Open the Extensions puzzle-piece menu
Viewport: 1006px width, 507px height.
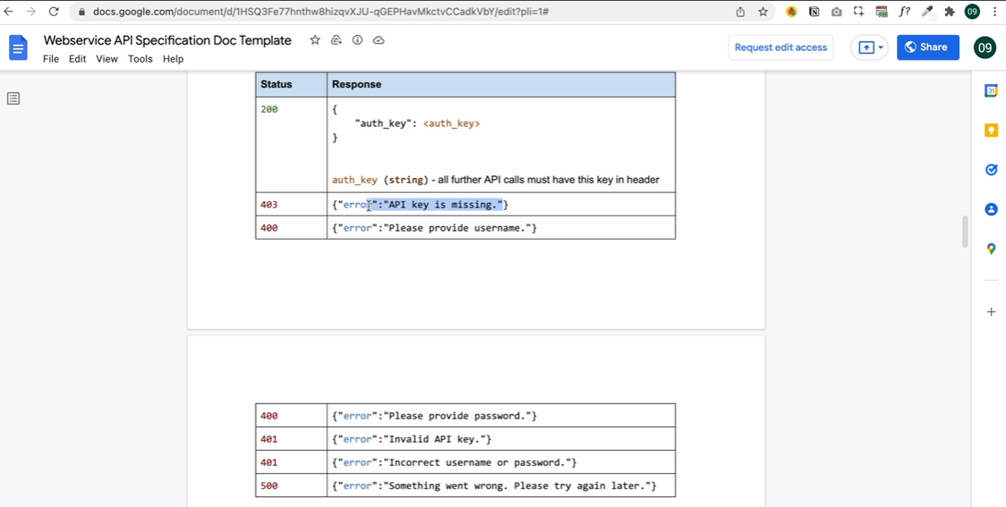[x=951, y=12]
